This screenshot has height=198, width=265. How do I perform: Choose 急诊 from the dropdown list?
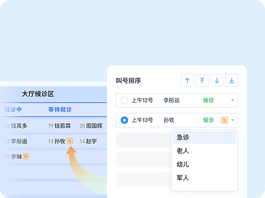coord(204,137)
